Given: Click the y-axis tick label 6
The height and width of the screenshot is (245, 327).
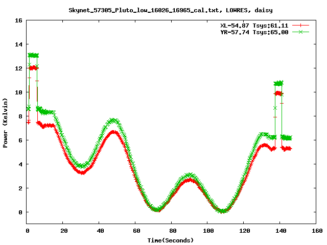Looking at the screenshot, I should point(20,140).
